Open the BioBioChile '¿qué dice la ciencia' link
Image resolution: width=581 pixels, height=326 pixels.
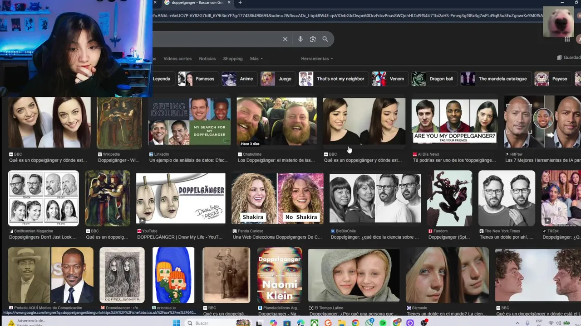pyautogui.click(x=374, y=237)
